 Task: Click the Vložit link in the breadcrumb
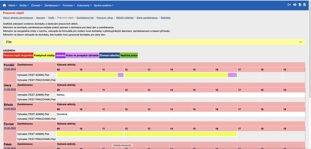[51, 18]
